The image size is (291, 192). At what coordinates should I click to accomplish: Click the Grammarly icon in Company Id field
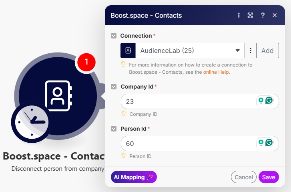269,101
